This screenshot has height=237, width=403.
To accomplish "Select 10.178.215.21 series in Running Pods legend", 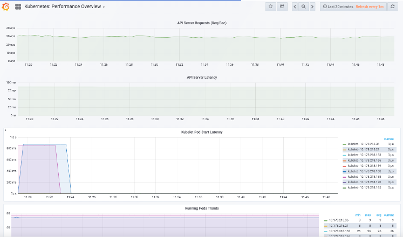I will 338,226.
